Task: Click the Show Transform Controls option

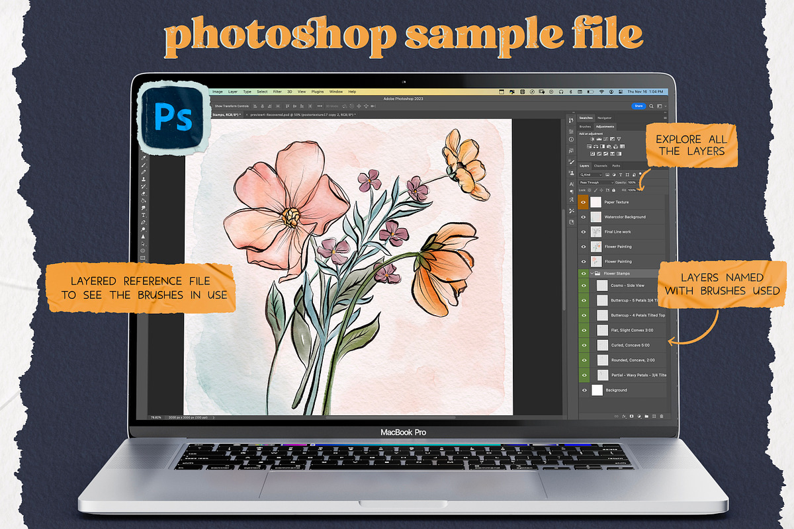Action: [232, 106]
